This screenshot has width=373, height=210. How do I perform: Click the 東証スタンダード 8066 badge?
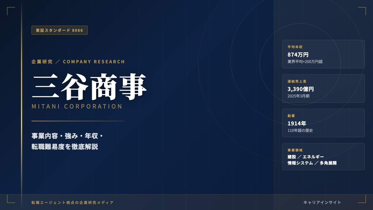[59, 30]
